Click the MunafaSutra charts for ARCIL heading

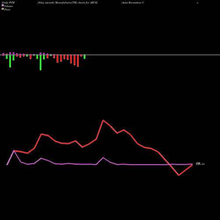(68, 3)
